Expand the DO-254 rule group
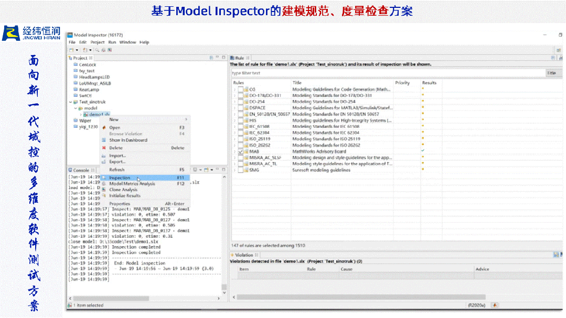This screenshot has width=566, height=318. click(234, 102)
